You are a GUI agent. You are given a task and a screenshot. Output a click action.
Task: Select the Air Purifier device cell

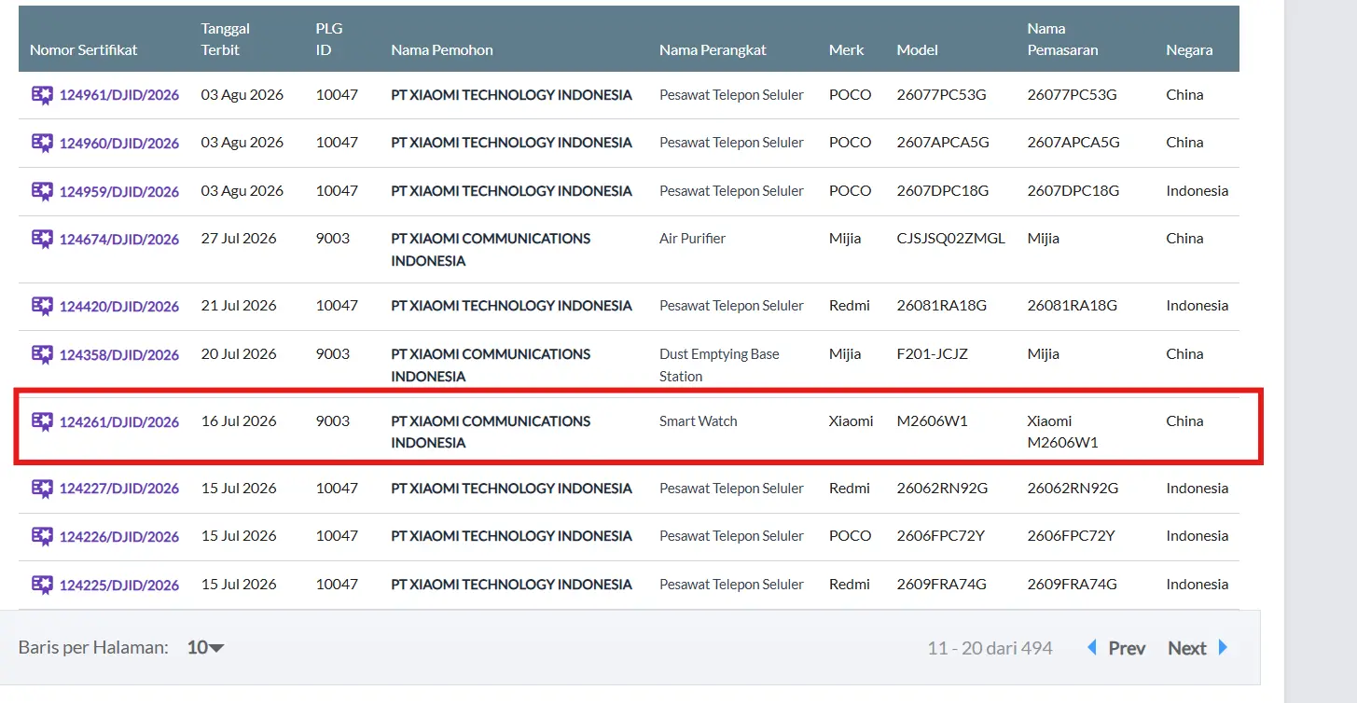(692, 239)
